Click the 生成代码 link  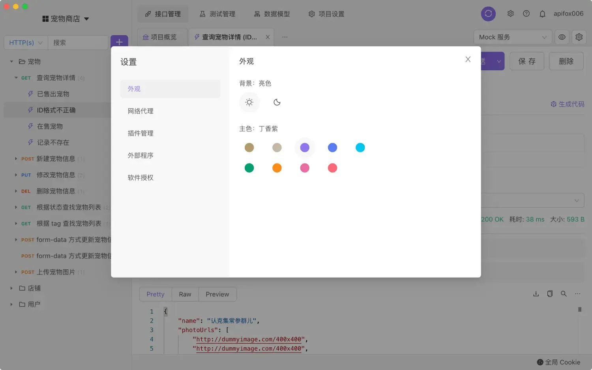[x=567, y=104]
